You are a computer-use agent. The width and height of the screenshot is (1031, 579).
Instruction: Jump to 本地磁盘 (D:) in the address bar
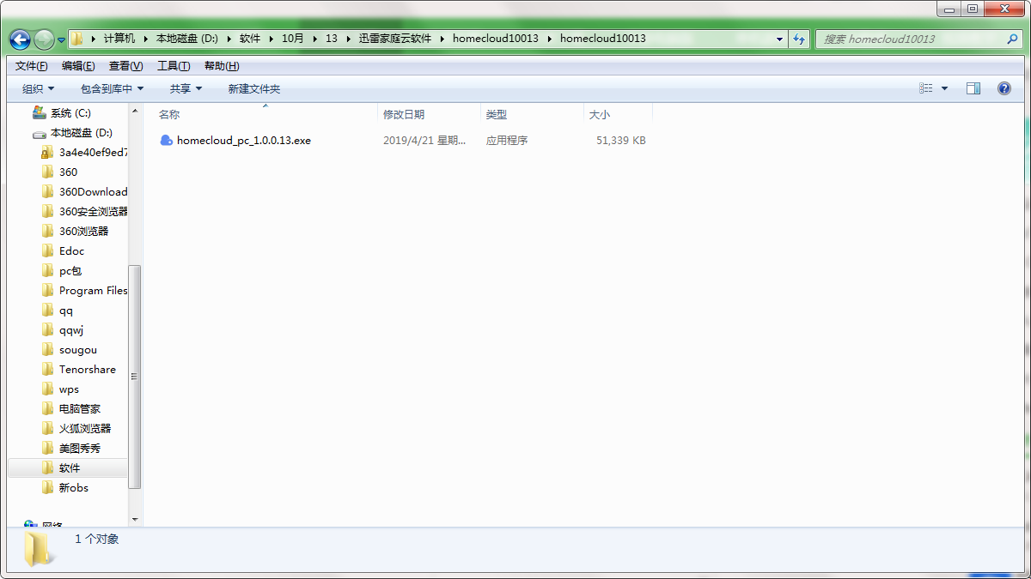[x=187, y=39]
